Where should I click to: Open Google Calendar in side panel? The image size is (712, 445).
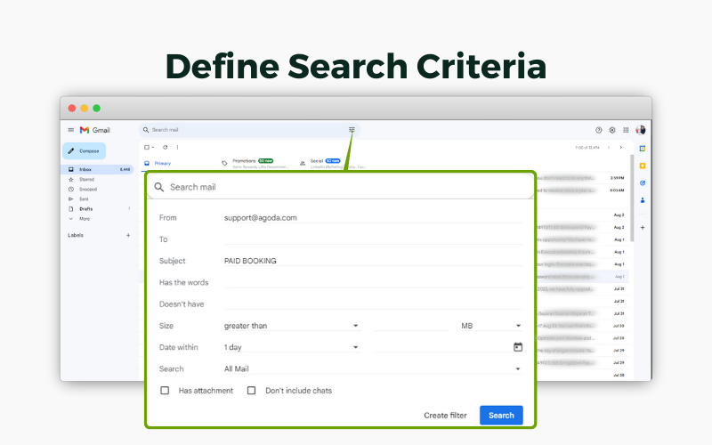(x=643, y=148)
